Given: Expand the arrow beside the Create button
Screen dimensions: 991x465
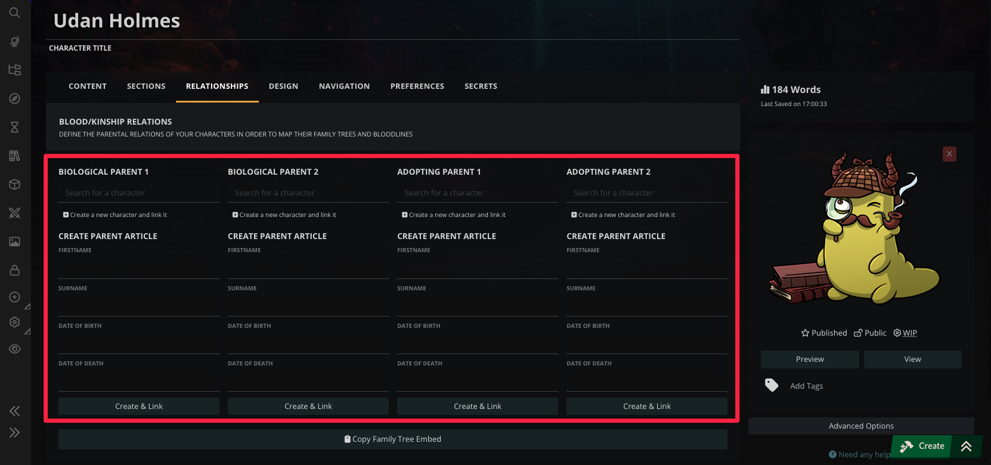Looking at the screenshot, I should 966,446.
